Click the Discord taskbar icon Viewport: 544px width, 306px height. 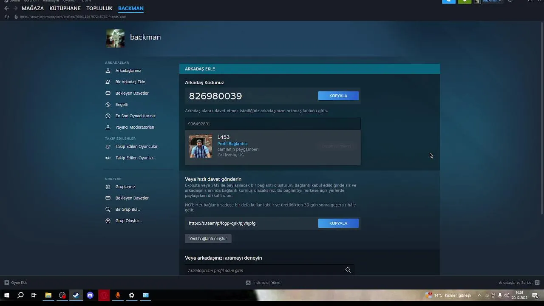[90, 295]
